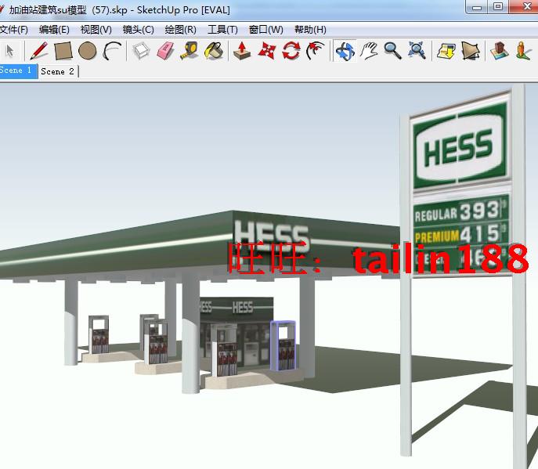
Task: Choose the Zoom magnifier tool
Action: click(392, 51)
